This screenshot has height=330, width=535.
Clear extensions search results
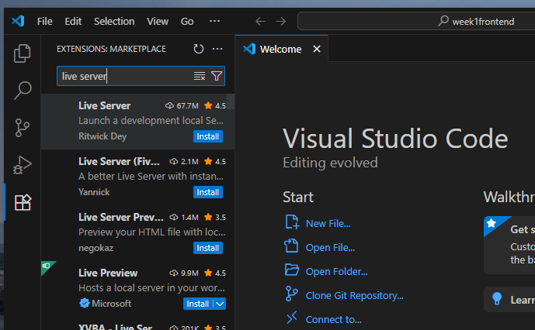[200, 76]
